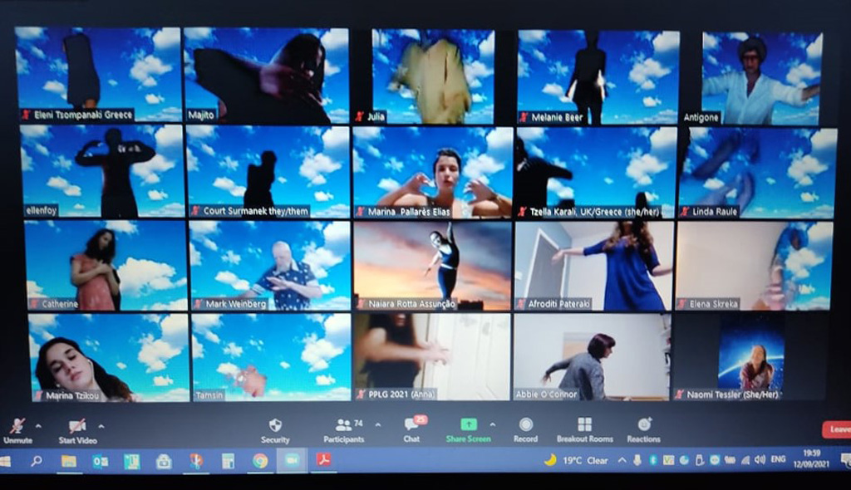Screen dimensions: 851x490
Task: Click the name label "Marina Tzikou"
Action: pos(72,395)
